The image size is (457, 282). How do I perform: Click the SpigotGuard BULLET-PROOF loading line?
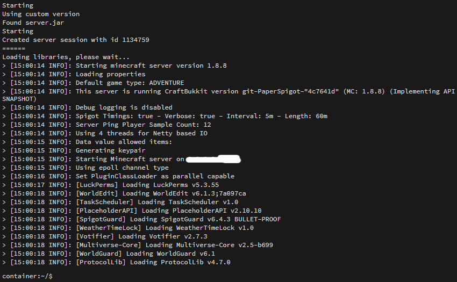[x=178, y=219]
